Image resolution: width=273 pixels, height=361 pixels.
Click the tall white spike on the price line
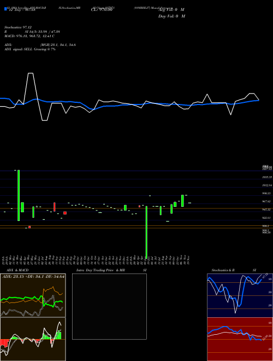(x=31, y=88)
